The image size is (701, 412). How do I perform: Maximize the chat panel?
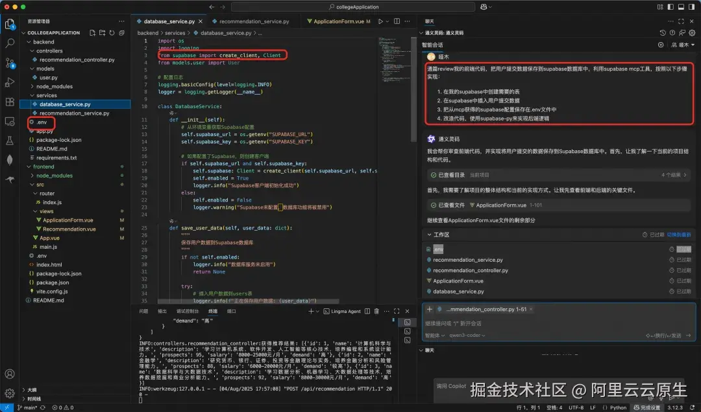pyautogui.click(x=681, y=21)
